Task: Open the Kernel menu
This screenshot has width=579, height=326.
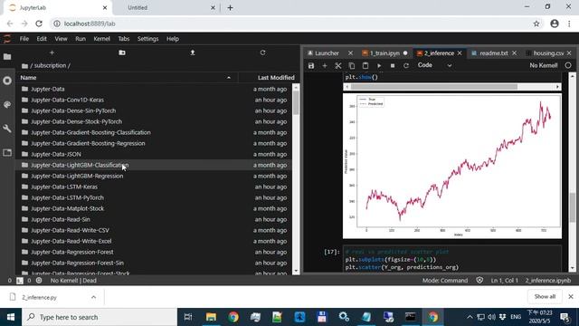Action: pos(101,39)
